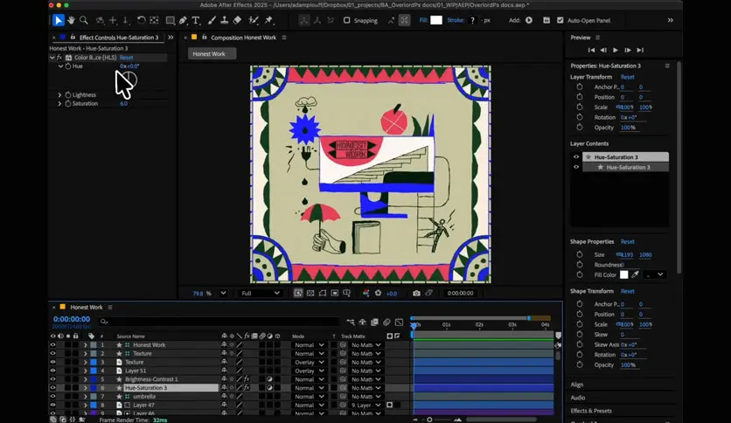This screenshot has height=423, width=731.
Task: Click the Honest Work breadcrumb button in viewer
Action: point(212,54)
